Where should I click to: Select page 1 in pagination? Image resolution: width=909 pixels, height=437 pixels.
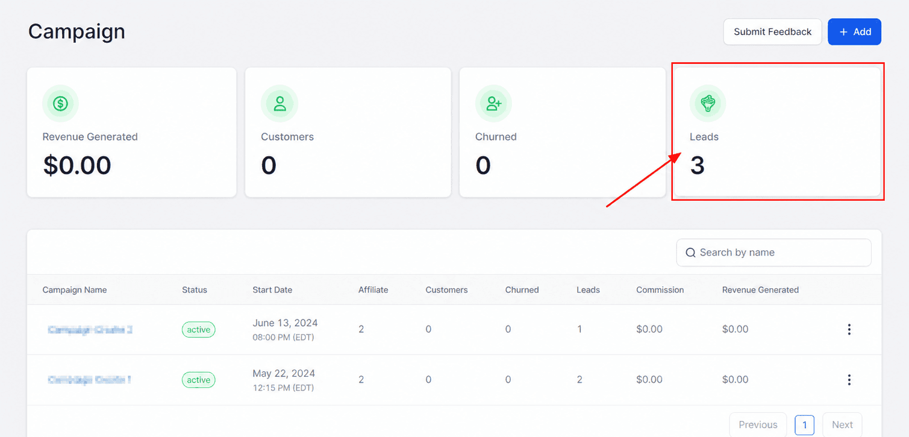(x=804, y=425)
